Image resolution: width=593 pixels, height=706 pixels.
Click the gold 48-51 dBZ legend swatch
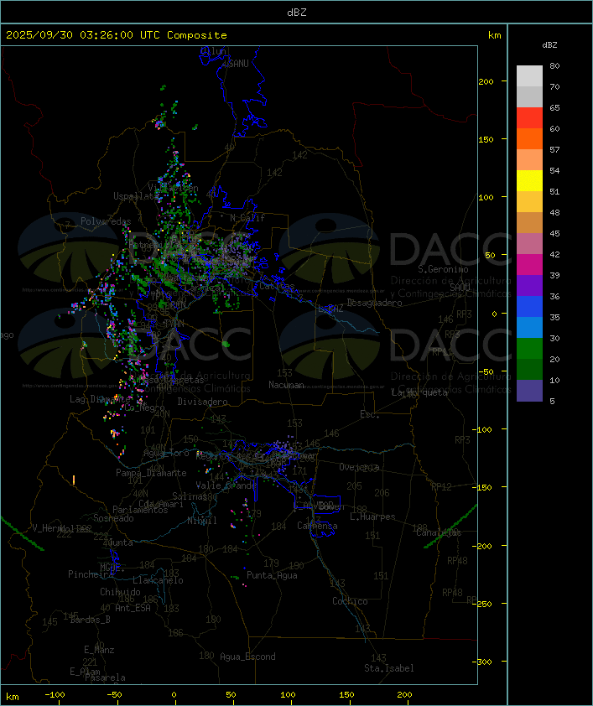click(x=529, y=202)
